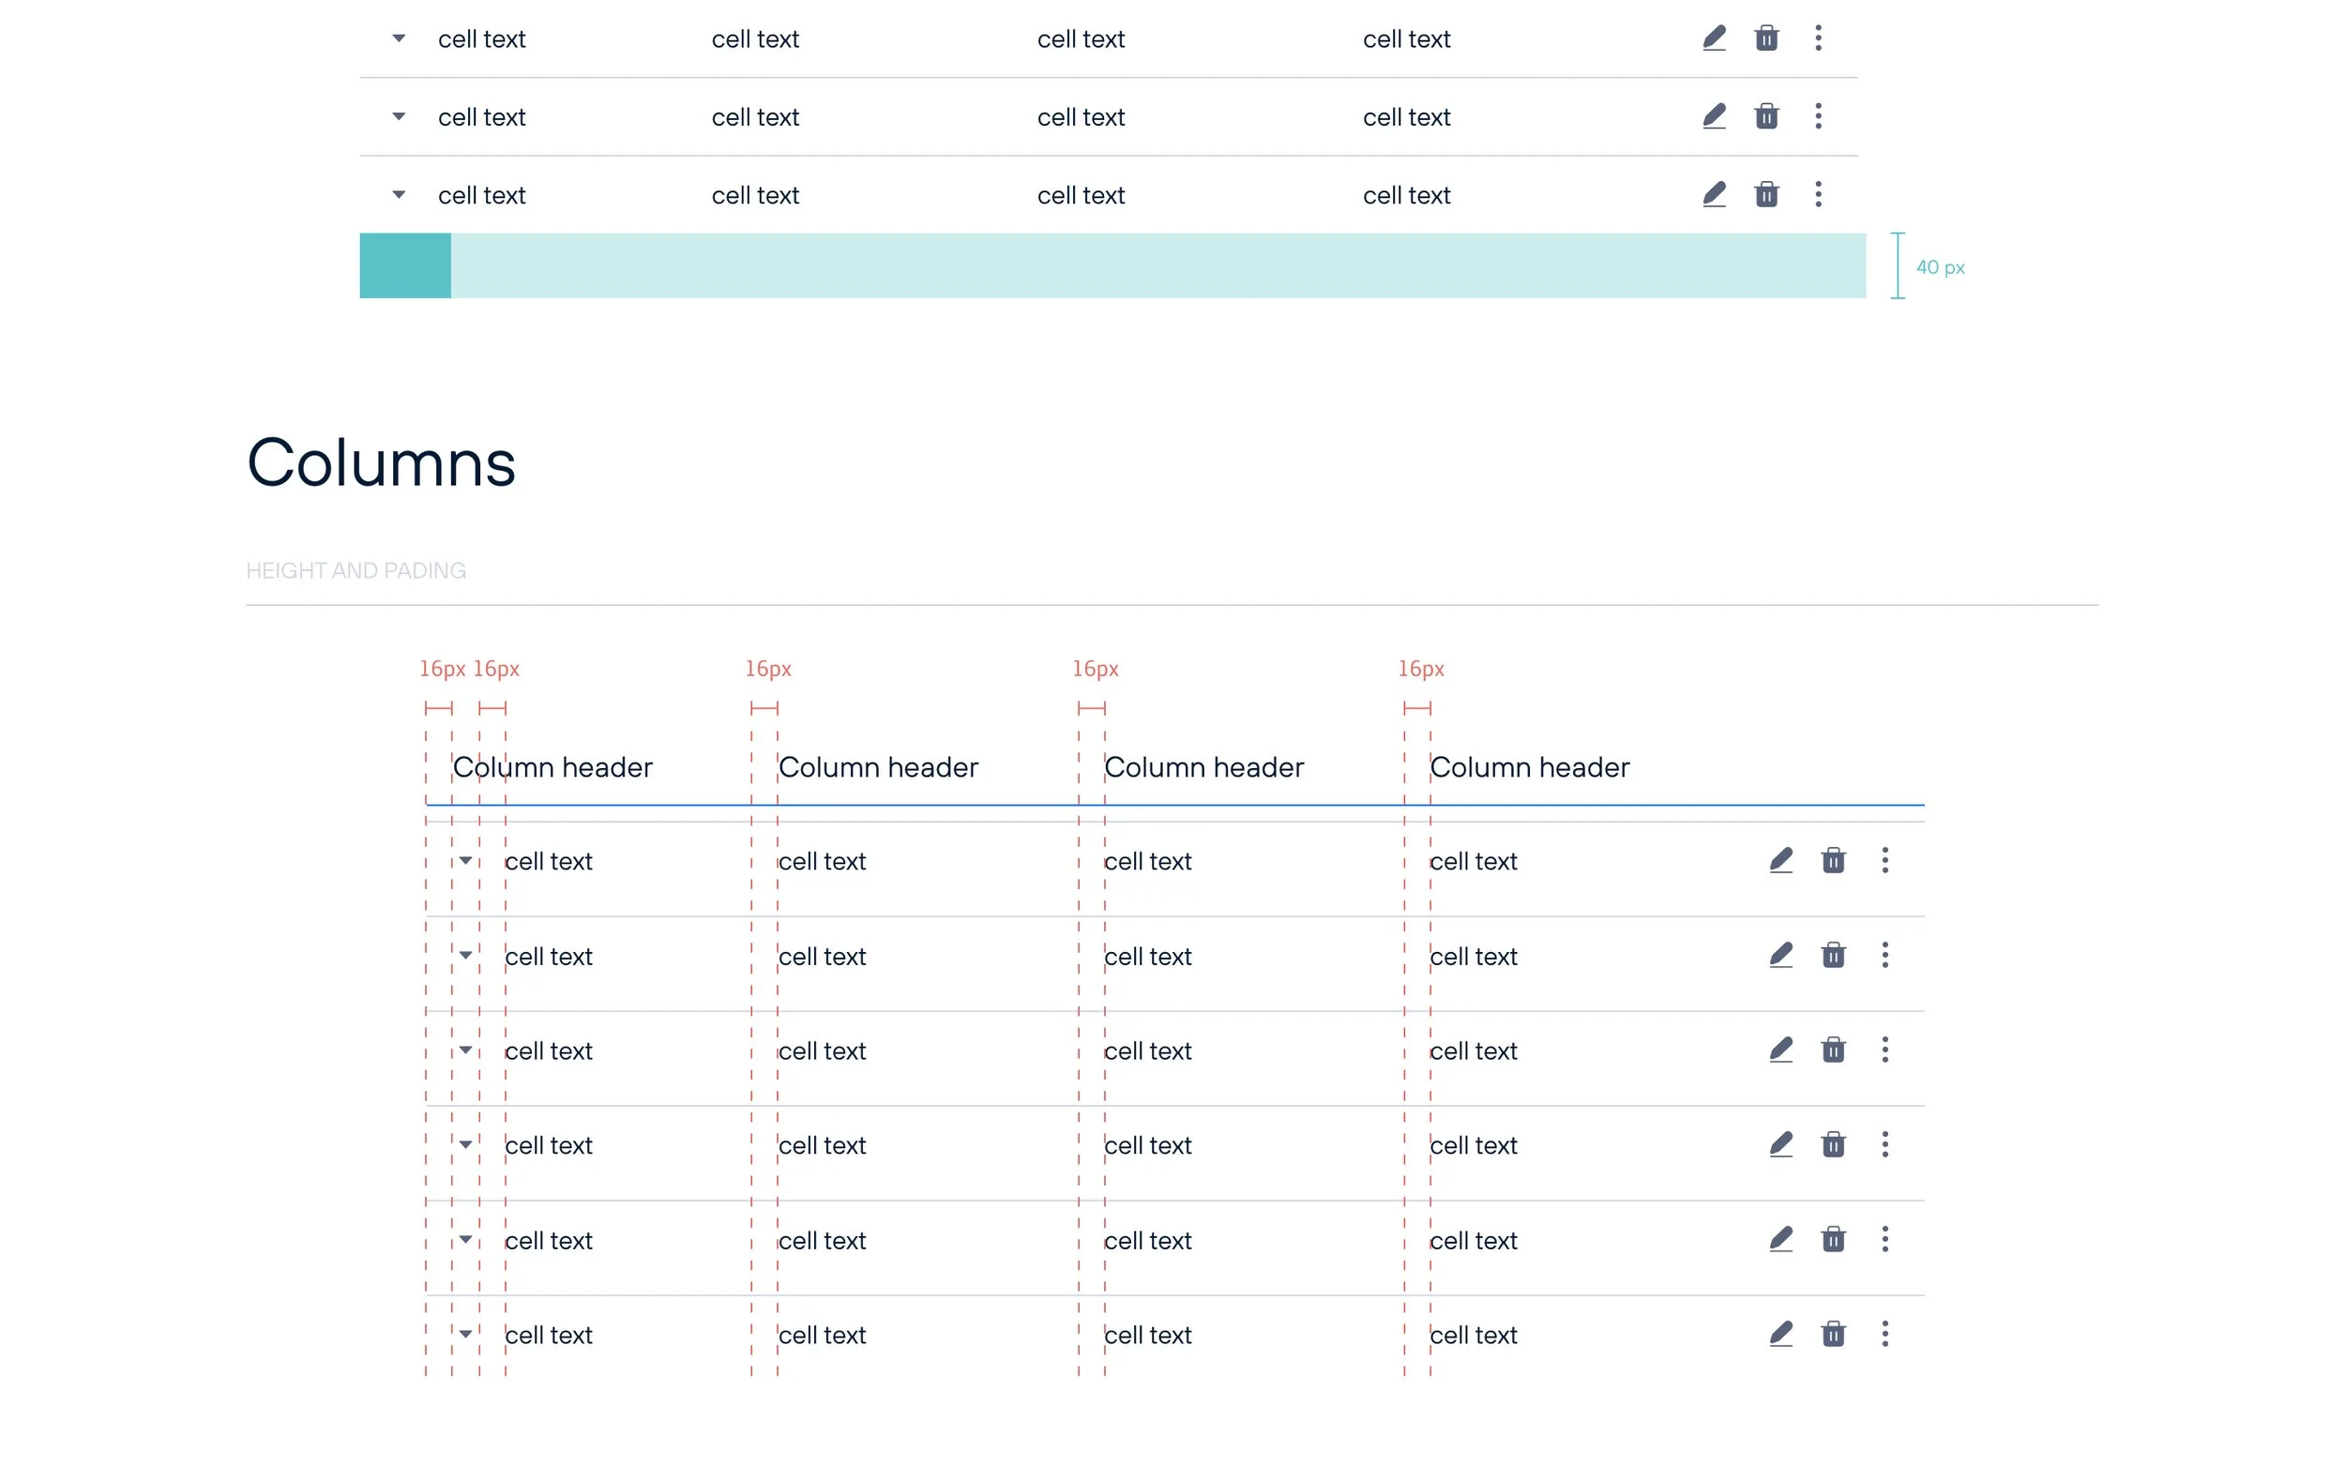Open kebab menu in fifth padded row
Screen dimensions: 2345x1466
[1884, 1239]
